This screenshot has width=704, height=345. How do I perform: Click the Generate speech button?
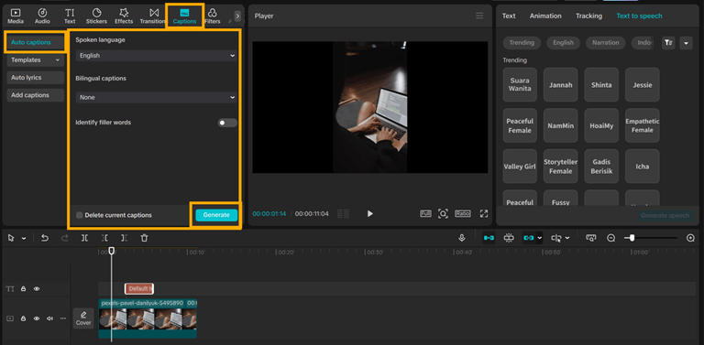pyautogui.click(x=665, y=216)
